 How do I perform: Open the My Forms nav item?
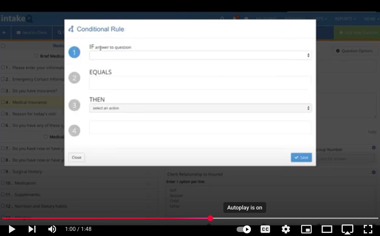click(266, 19)
